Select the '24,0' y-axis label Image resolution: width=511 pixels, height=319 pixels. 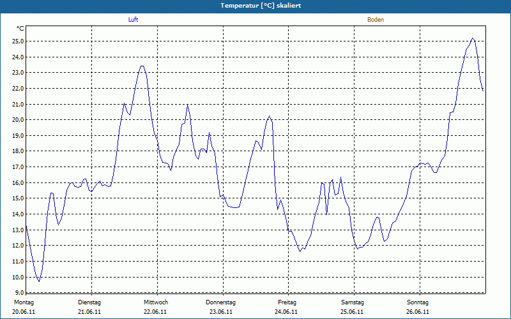point(18,57)
